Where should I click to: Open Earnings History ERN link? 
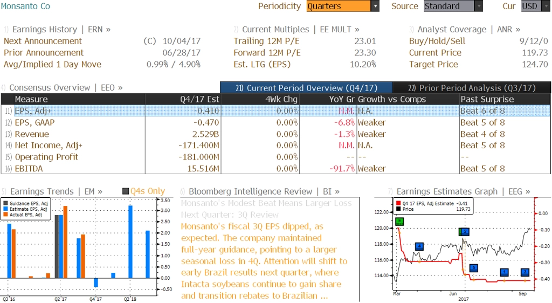click(x=61, y=30)
